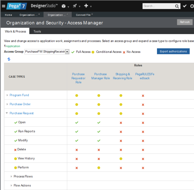Open the application cube menu
Image resolution: width=194 pixels, height=190 pixels.
[x=64, y=6]
